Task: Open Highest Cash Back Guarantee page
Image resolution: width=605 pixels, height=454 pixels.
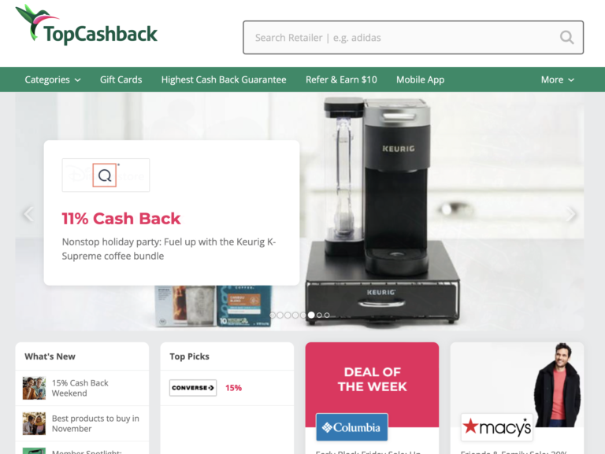Action: click(x=224, y=79)
